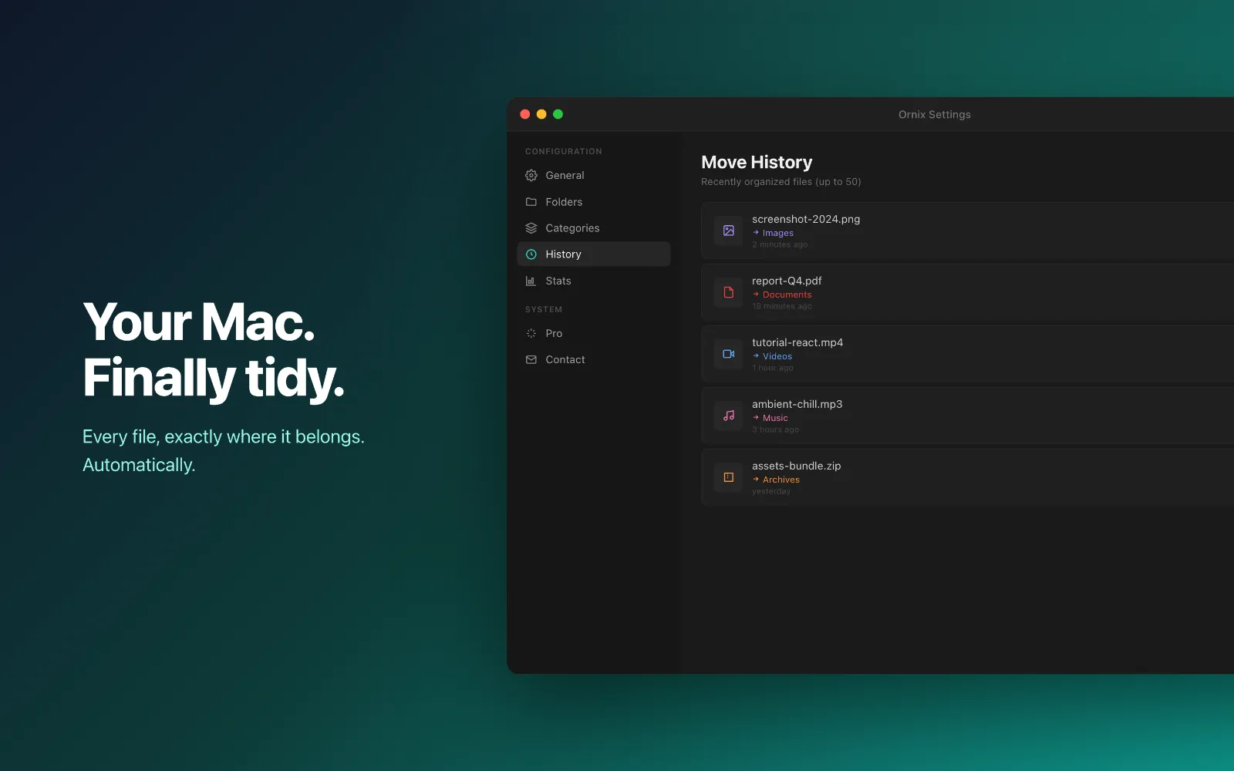
Task: Click the SYSTEM sidebar header
Action: (544, 309)
